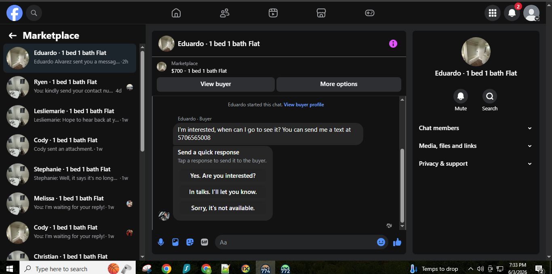The height and width of the screenshot is (274, 552).
Task: Record a voice clip with microphone
Action: [x=161, y=242]
